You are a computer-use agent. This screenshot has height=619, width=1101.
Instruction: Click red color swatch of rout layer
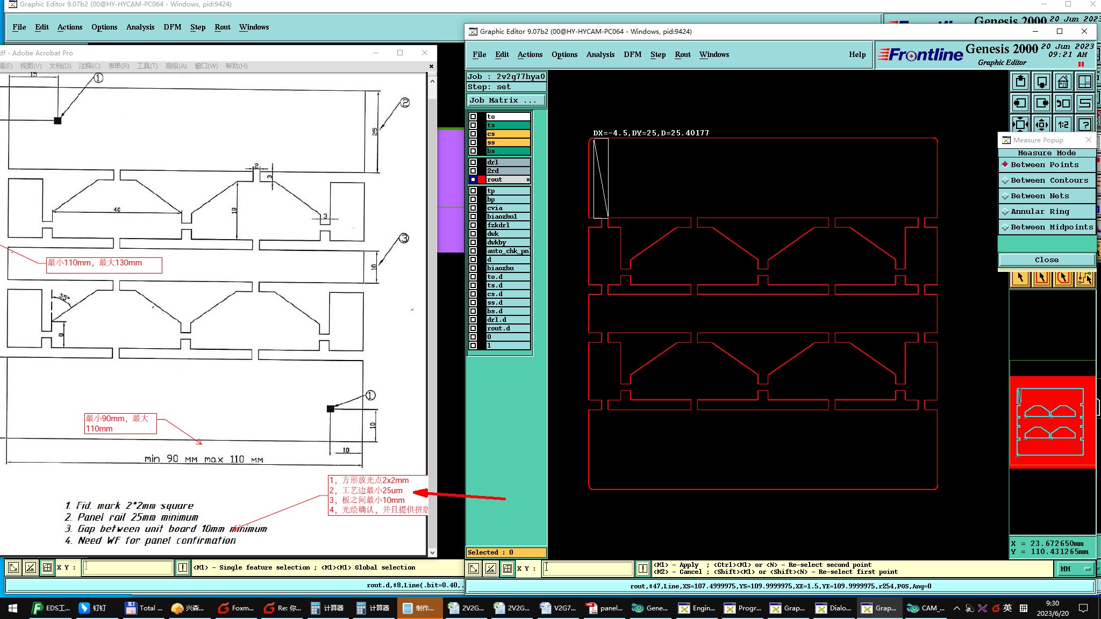482,179
